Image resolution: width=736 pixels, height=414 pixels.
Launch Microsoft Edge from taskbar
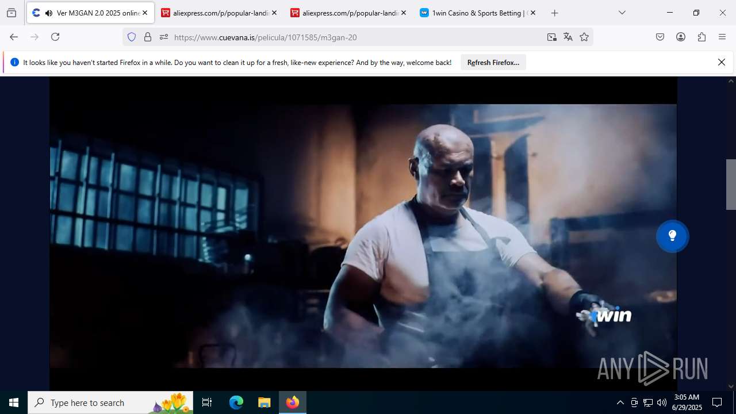pos(236,402)
